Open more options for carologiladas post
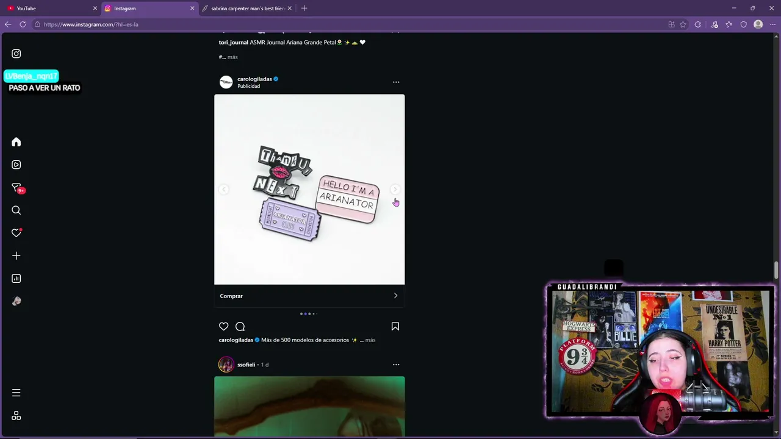Screen dimensions: 781x439 396,82
